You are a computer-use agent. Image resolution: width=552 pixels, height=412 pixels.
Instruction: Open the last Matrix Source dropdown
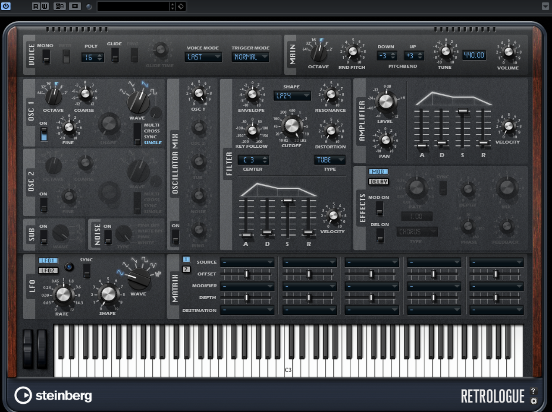tap(497, 262)
